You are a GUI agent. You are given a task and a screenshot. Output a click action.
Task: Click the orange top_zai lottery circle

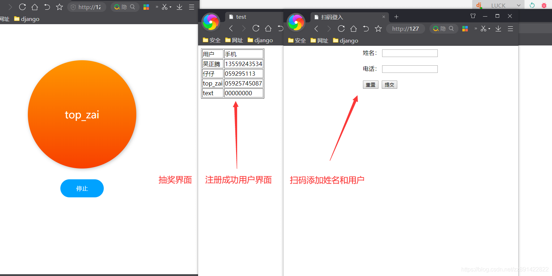click(x=82, y=114)
